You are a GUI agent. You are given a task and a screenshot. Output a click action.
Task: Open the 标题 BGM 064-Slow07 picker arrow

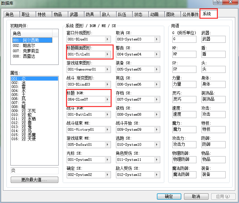point(108,99)
